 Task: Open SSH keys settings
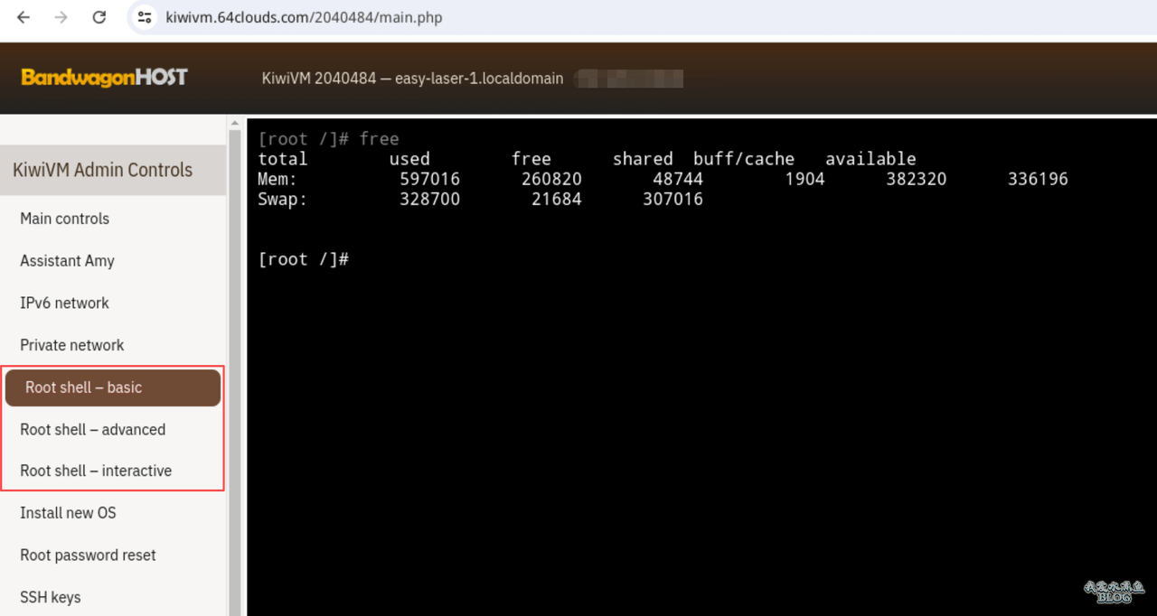pyautogui.click(x=50, y=597)
